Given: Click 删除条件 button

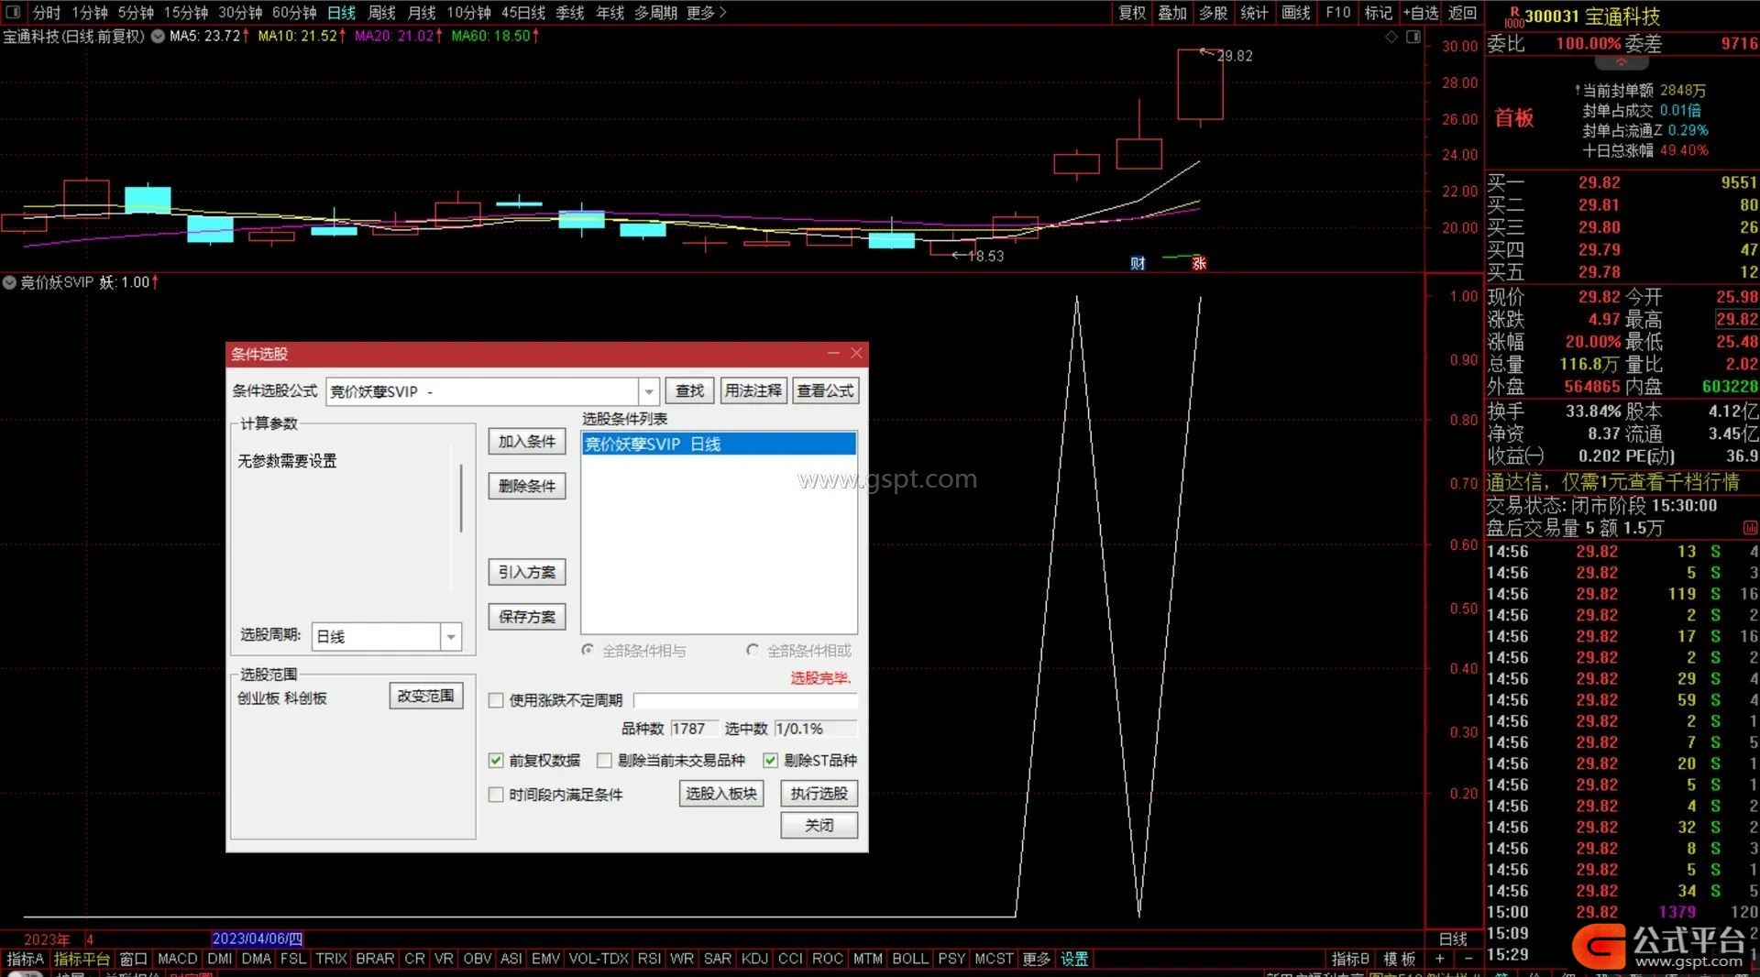Looking at the screenshot, I should 527,487.
